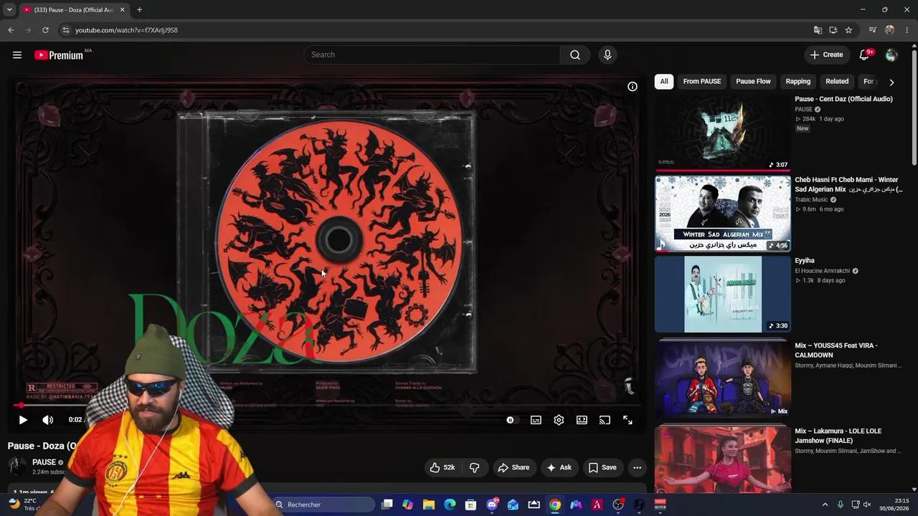918x516 pixels.
Task: Open Winter Sad Algerian Mix thumbnail
Action: coord(723,214)
